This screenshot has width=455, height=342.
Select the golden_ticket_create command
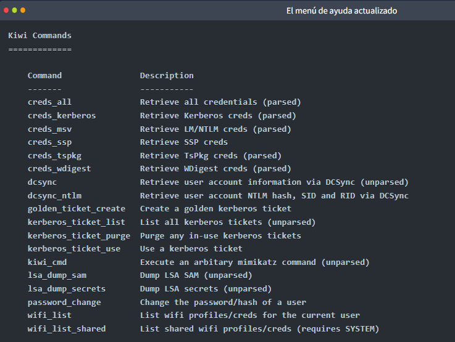(x=77, y=209)
